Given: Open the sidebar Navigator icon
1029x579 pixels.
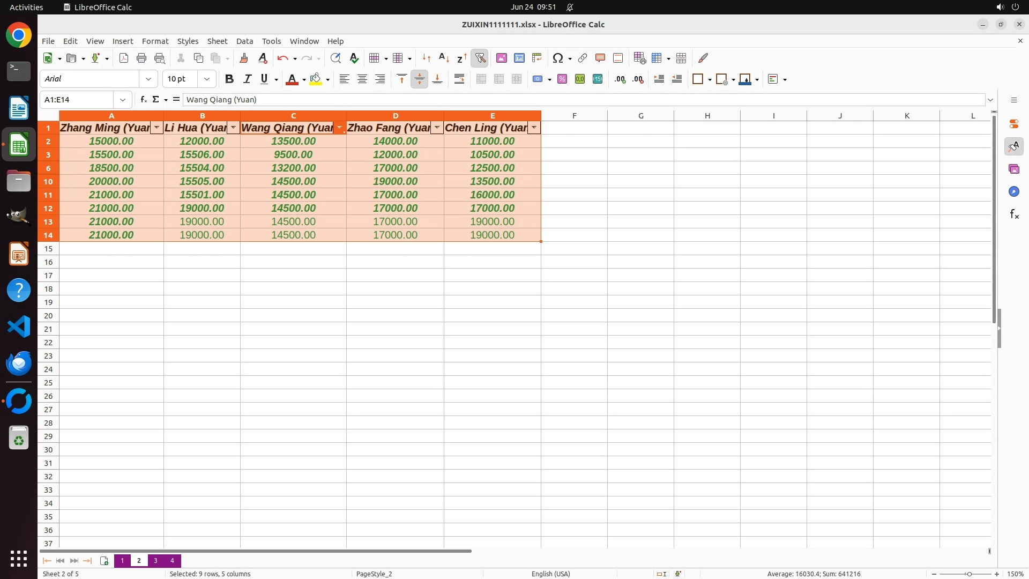Looking at the screenshot, I should click(x=1013, y=191).
